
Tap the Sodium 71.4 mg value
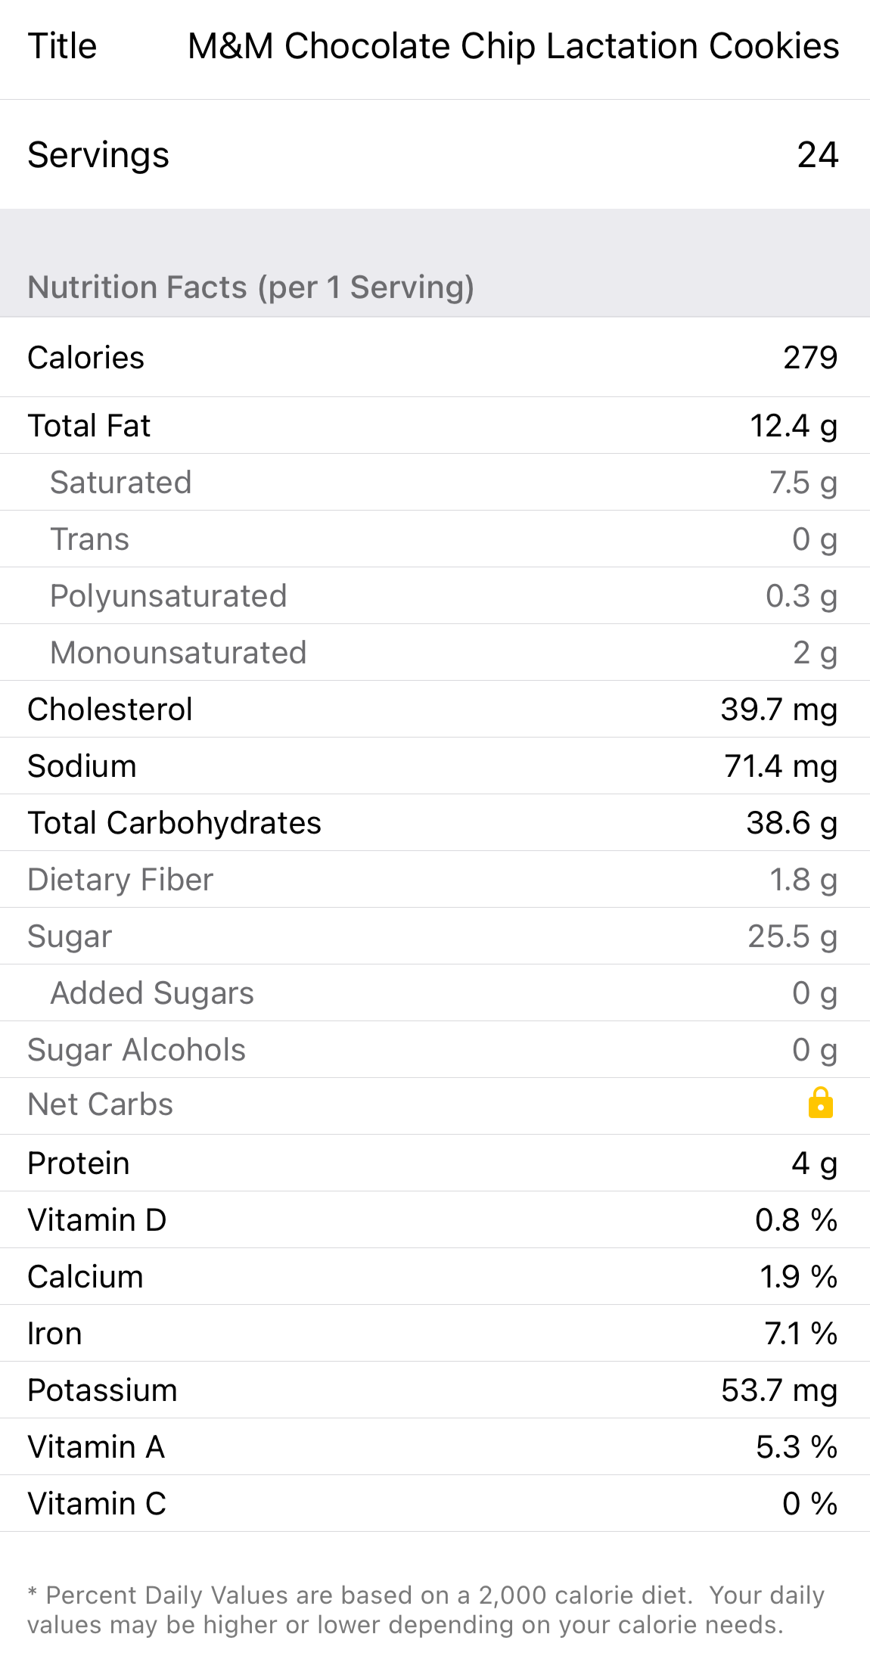click(x=780, y=766)
